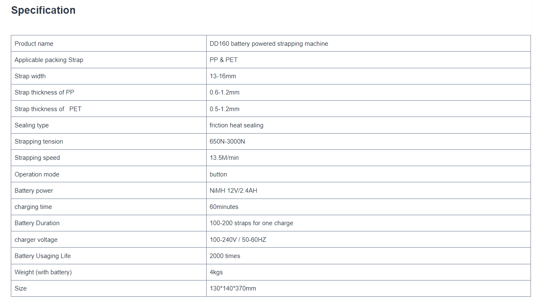Select the Applicable packing Strap cell

[x=109, y=60]
